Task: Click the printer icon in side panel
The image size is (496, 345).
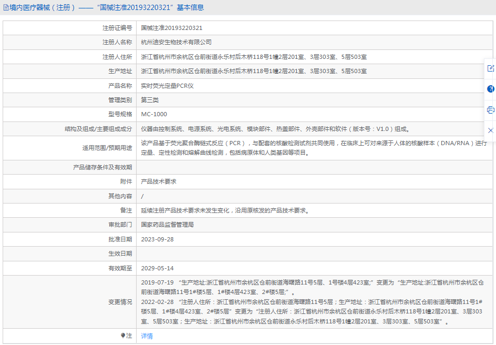Action: tap(491, 110)
